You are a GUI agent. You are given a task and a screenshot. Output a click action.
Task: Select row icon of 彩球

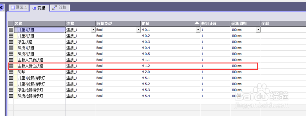tap(11, 72)
